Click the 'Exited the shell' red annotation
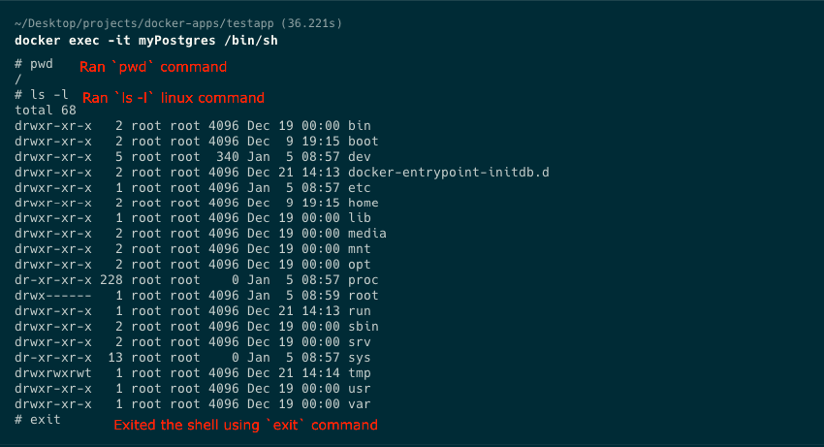 (x=245, y=425)
